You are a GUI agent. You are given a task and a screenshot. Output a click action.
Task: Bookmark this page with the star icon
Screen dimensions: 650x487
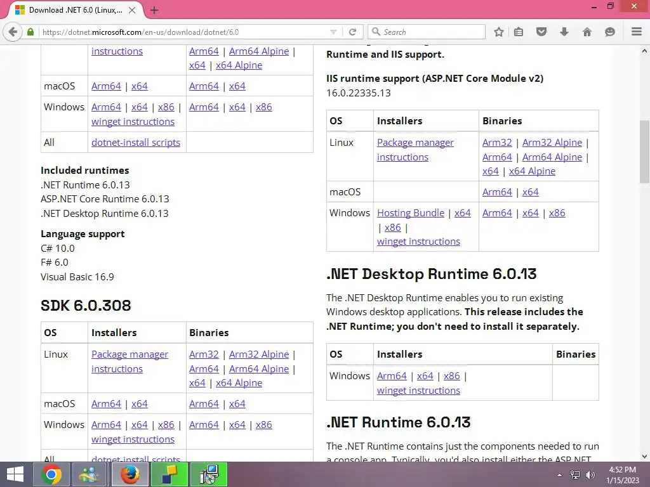(x=499, y=32)
